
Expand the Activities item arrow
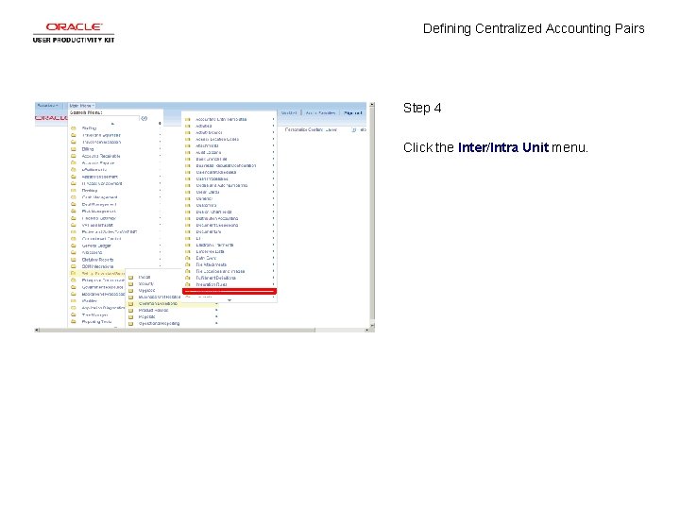click(273, 126)
